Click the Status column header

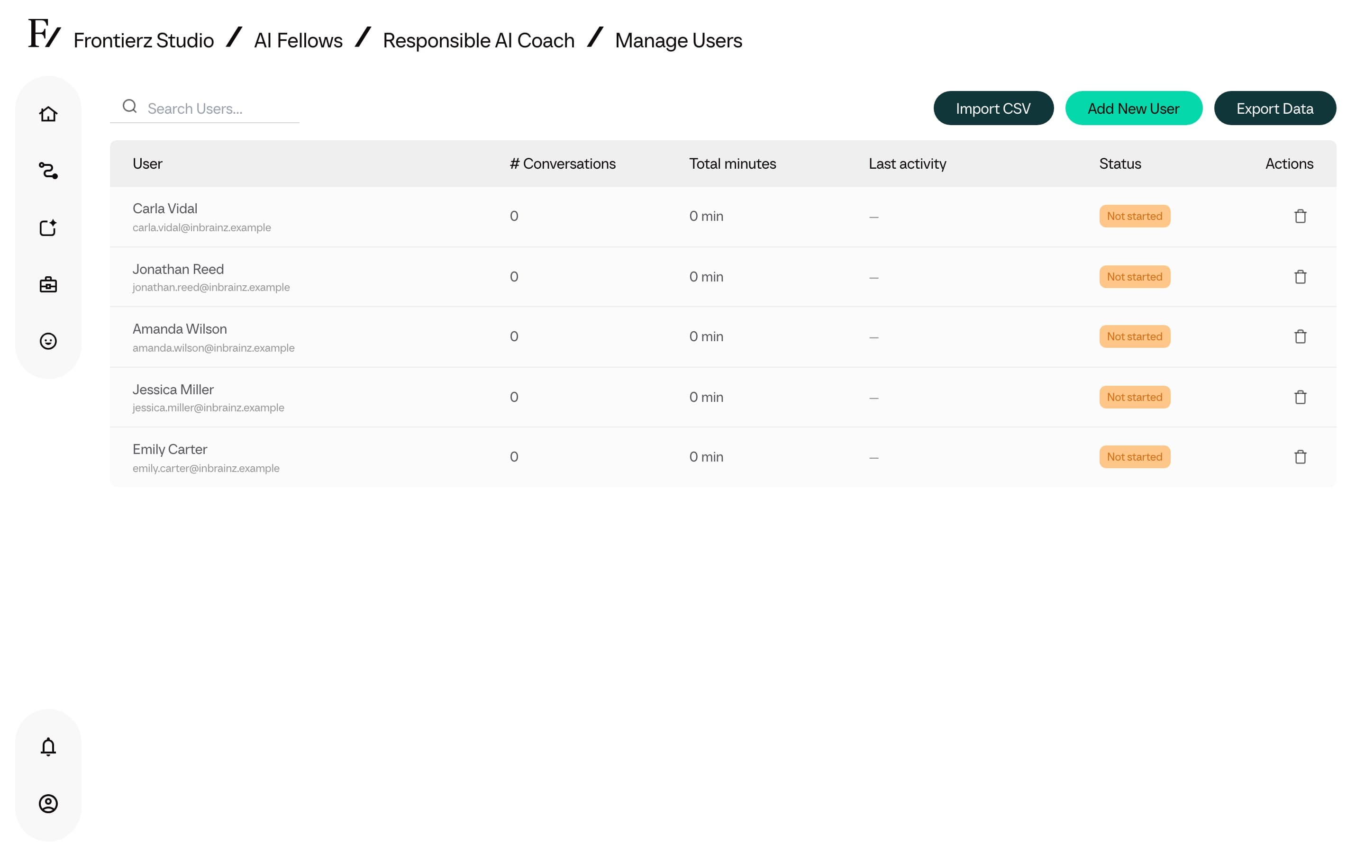1119,163
